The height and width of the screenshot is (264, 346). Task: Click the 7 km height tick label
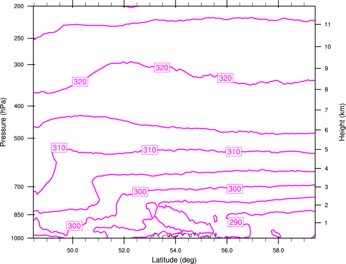[326, 110]
